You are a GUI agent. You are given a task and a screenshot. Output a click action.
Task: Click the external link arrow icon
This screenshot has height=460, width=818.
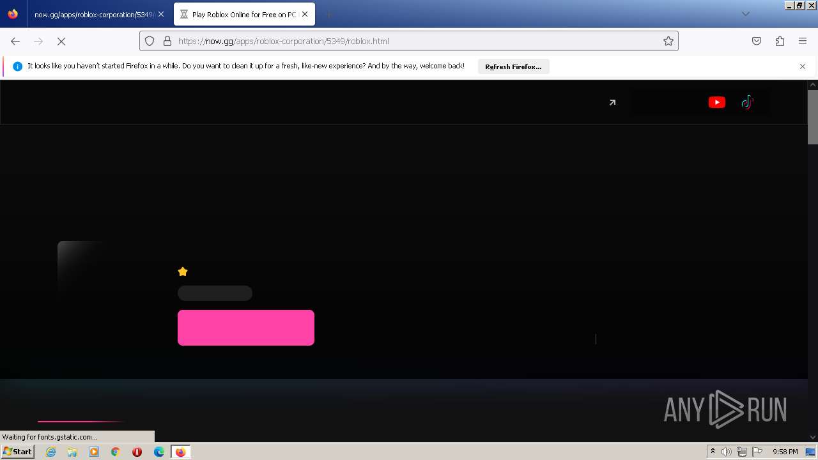[612, 102]
